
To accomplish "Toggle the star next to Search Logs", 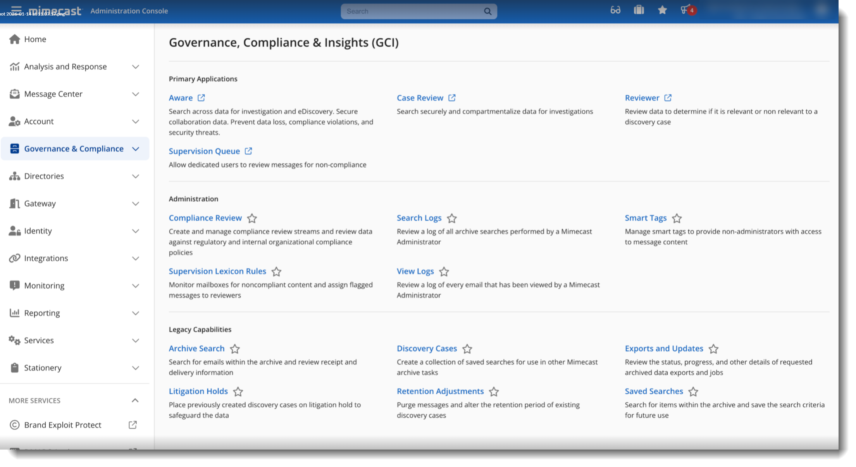I will click(x=451, y=218).
